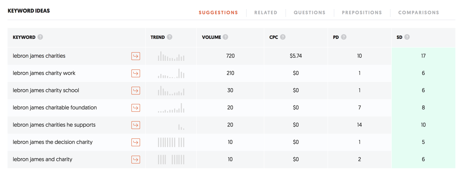Click the help icon beside TREND header
Image resolution: width=459 pixels, height=173 pixels.
[x=170, y=37]
